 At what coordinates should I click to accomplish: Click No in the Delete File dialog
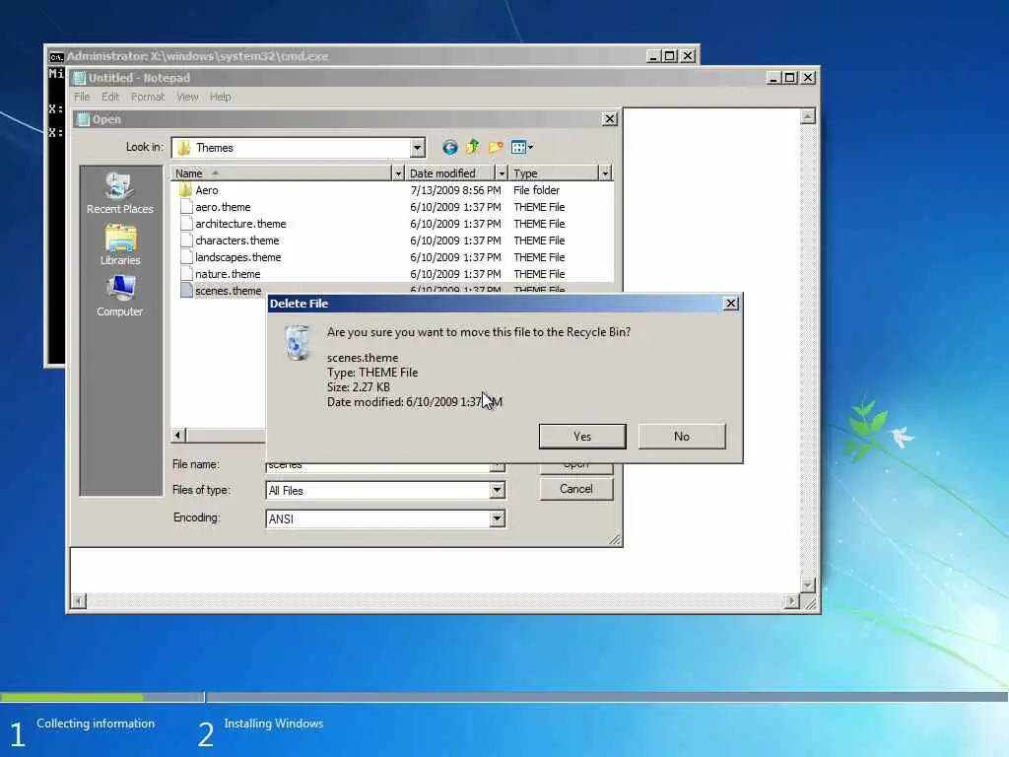click(682, 437)
